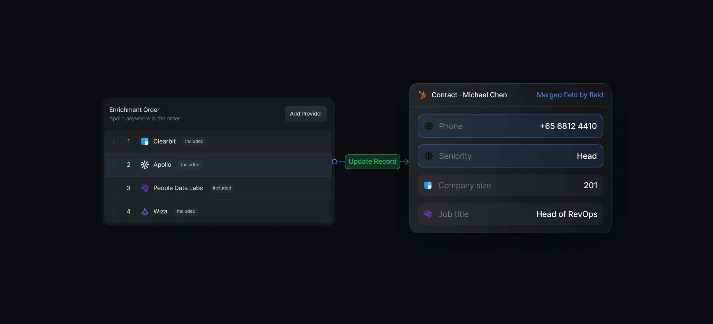713x324 pixels.
Task: Click the Apollo icon in Phone field
Action: coord(428,126)
